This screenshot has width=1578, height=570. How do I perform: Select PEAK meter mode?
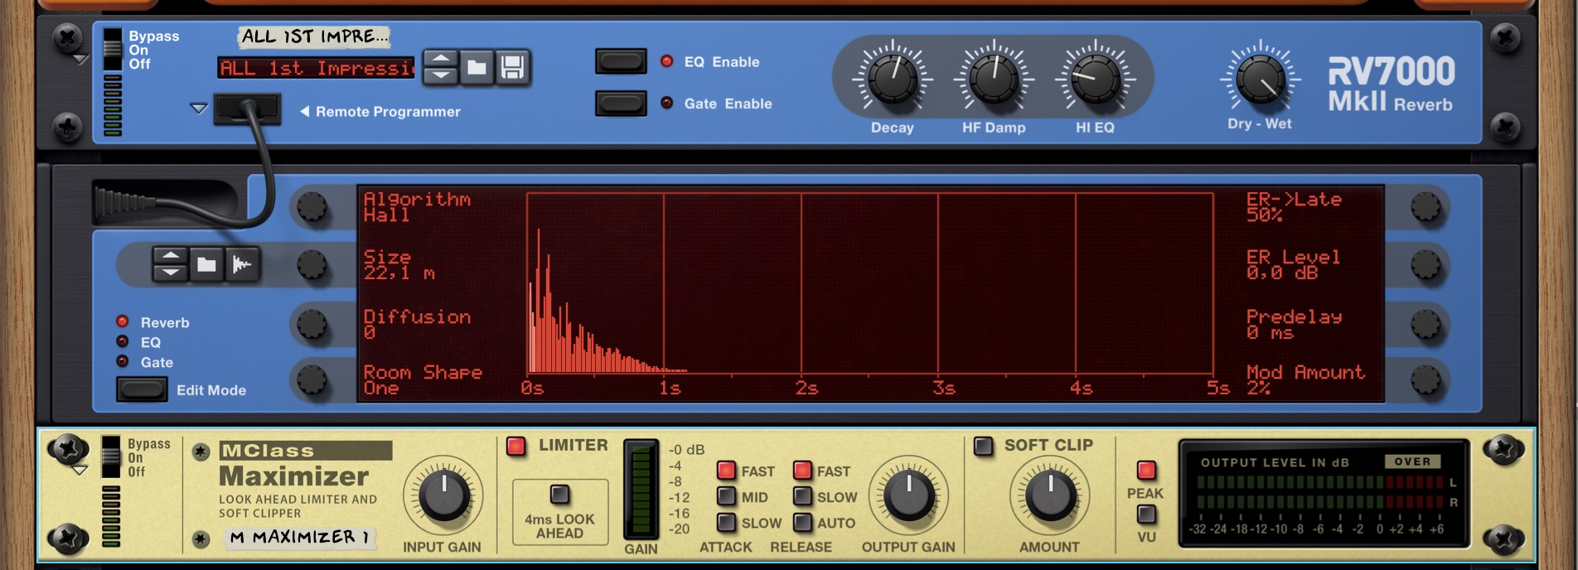(1146, 471)
